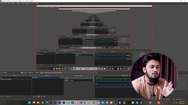Image resolution: width=188 pixels, height=105 pixels.
Task: Open transition settings gear icon
Action: click(x=93, y=78)
